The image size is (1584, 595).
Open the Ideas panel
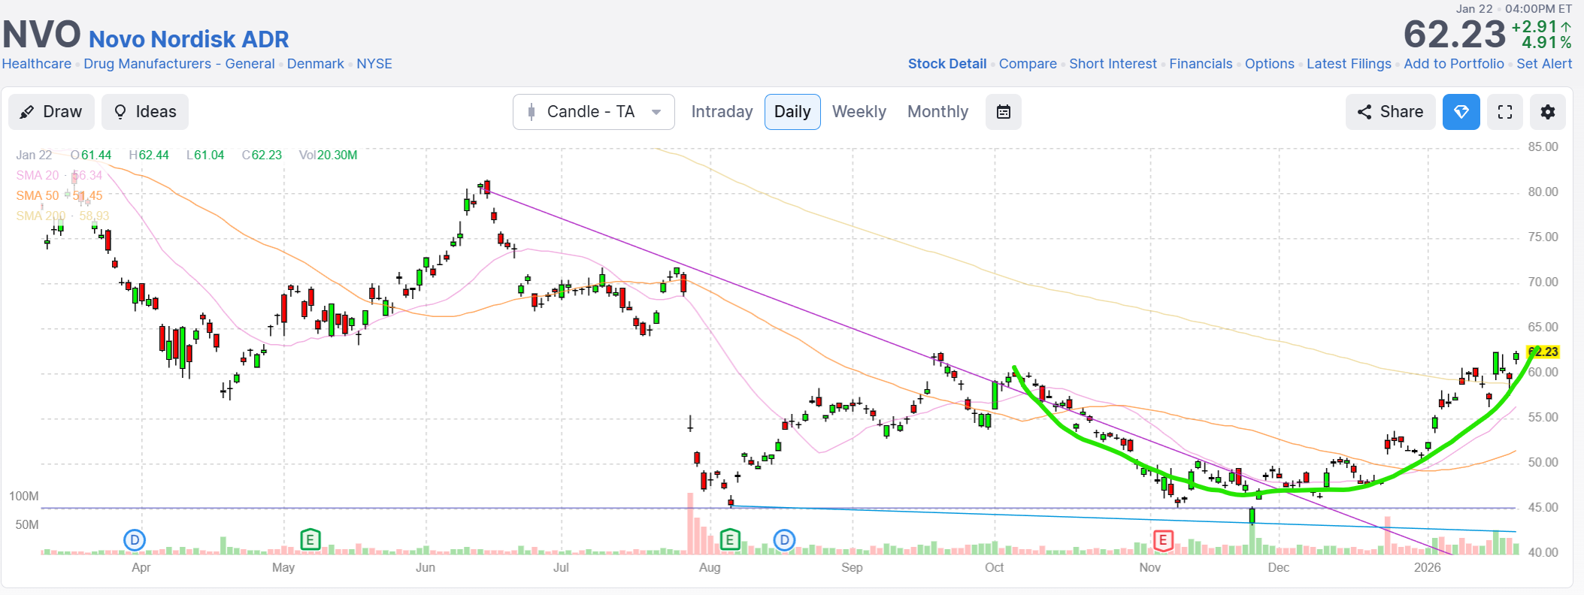tap(145, 112)
